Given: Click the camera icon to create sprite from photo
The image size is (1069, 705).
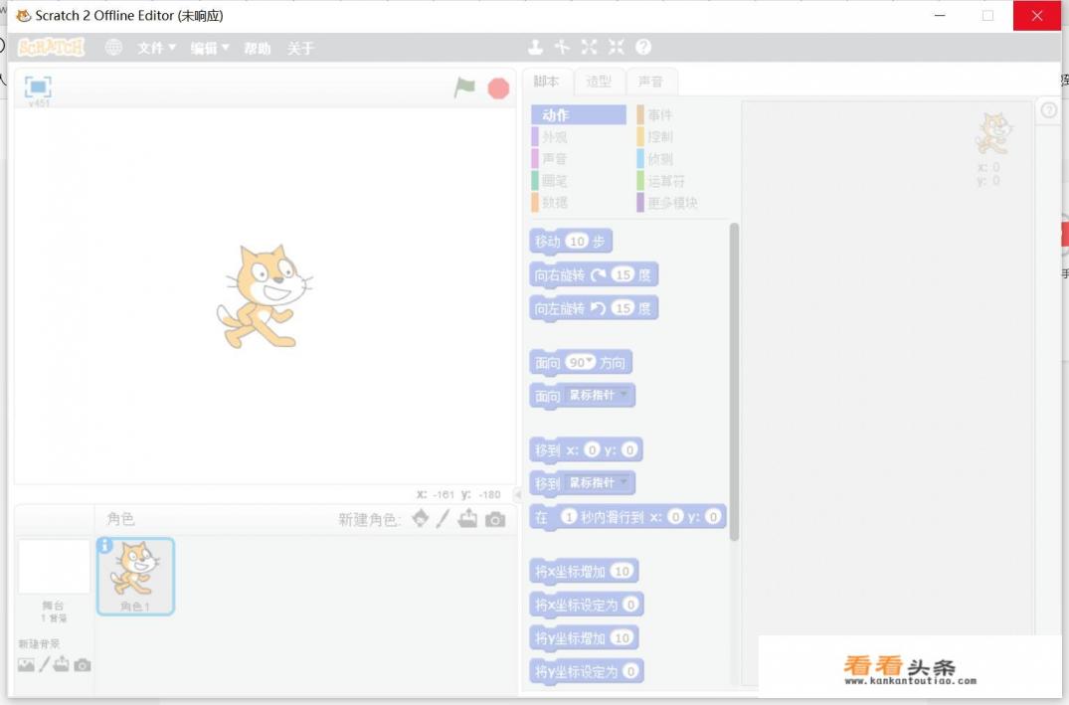Looking at the screenshot, I should (x=494, y=519).
